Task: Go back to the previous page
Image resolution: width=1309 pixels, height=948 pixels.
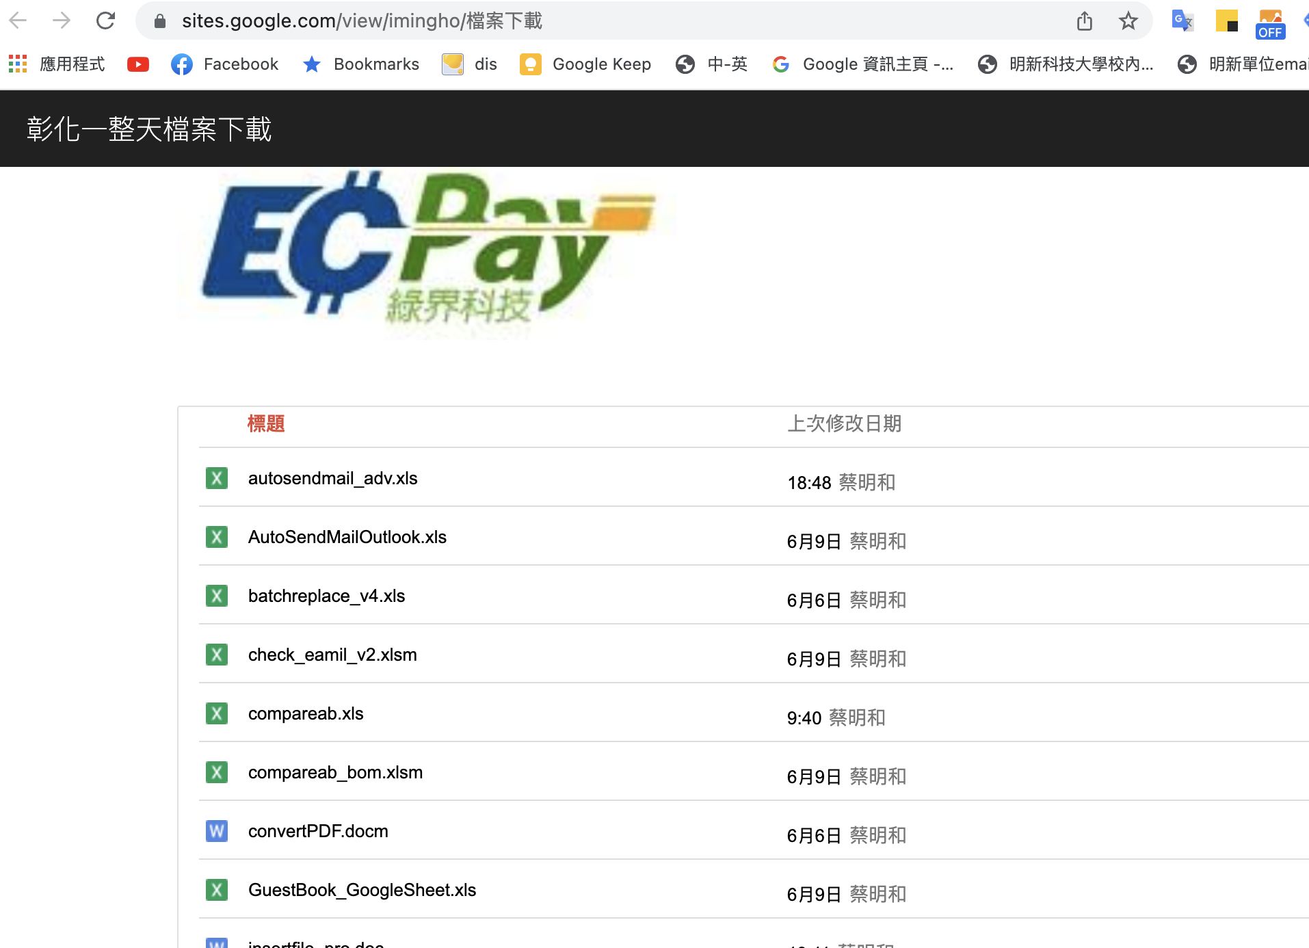Action: pos(18,21)
